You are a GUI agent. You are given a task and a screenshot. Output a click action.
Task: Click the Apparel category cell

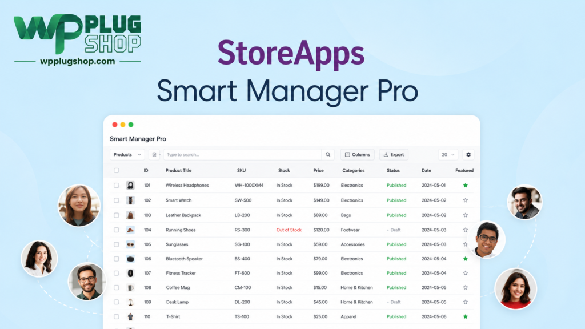[x=348, y=316]
